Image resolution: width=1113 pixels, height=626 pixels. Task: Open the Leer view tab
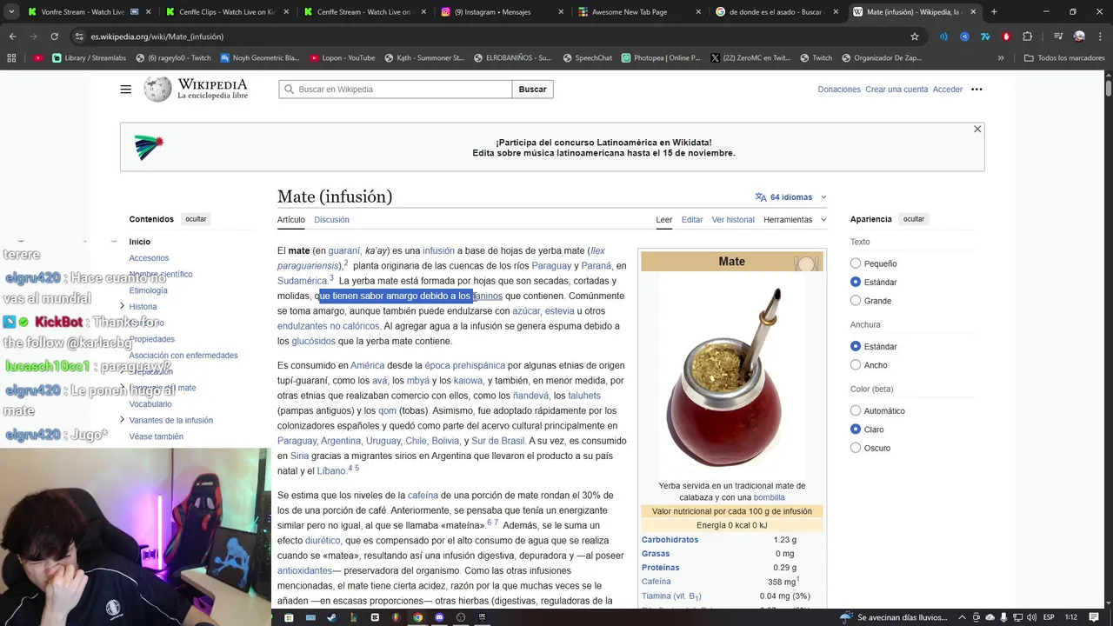pos(664,220)
